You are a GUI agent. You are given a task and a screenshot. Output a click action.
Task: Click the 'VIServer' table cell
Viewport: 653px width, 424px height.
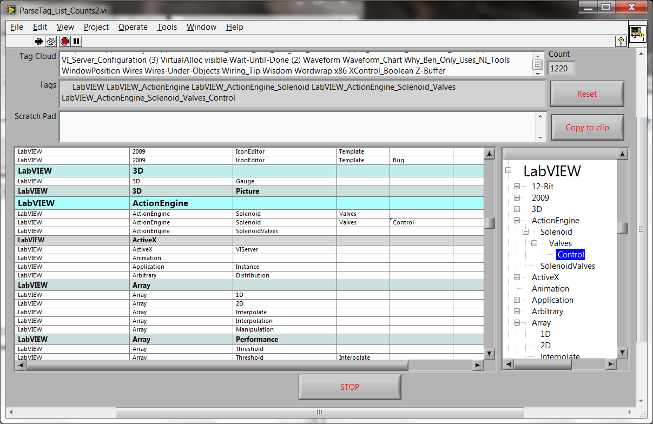click(x=285, y=249)
